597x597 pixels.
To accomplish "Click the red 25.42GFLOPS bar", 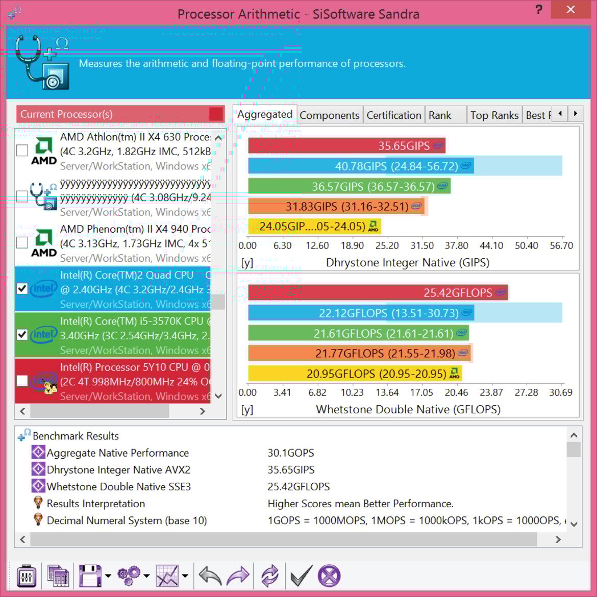I will (378, 292).
